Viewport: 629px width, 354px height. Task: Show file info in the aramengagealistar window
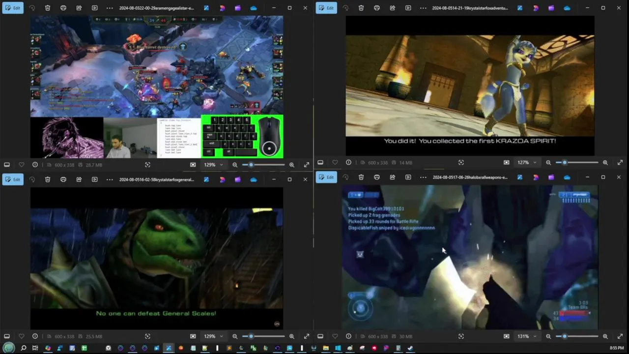tap(35, 165)
